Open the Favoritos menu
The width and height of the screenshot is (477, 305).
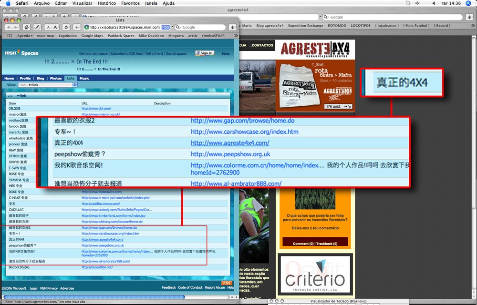(130, 3)
